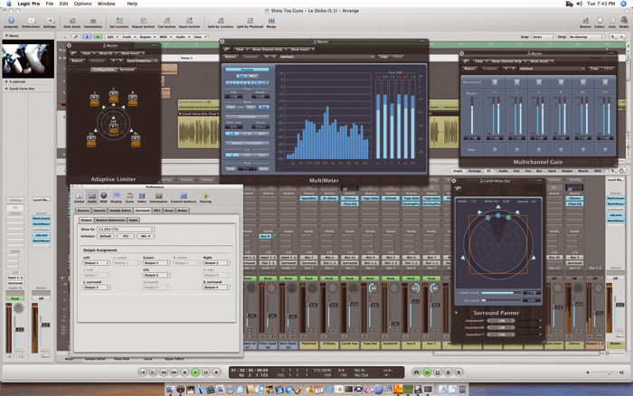Click the Repeat Section icon
The height and width of the screenshot is (396, 633).
click(143, 23)
